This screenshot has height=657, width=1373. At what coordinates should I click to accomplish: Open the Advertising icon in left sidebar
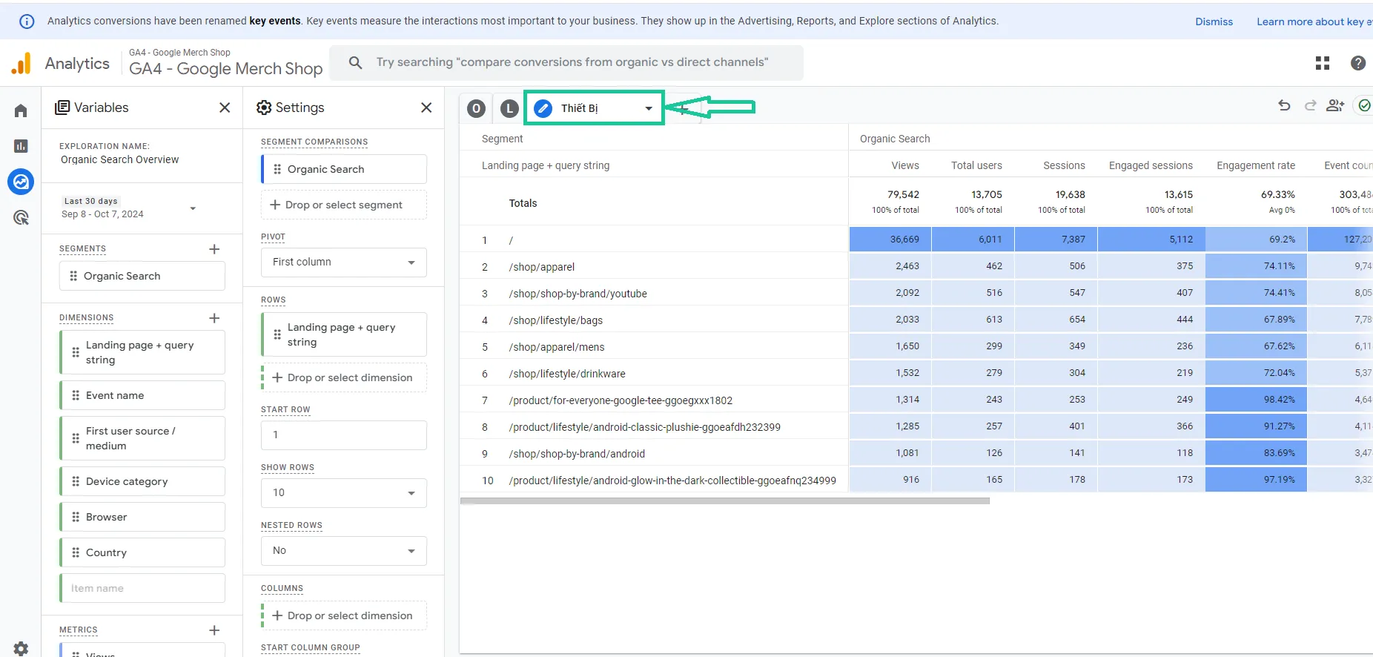coord(21,217)
